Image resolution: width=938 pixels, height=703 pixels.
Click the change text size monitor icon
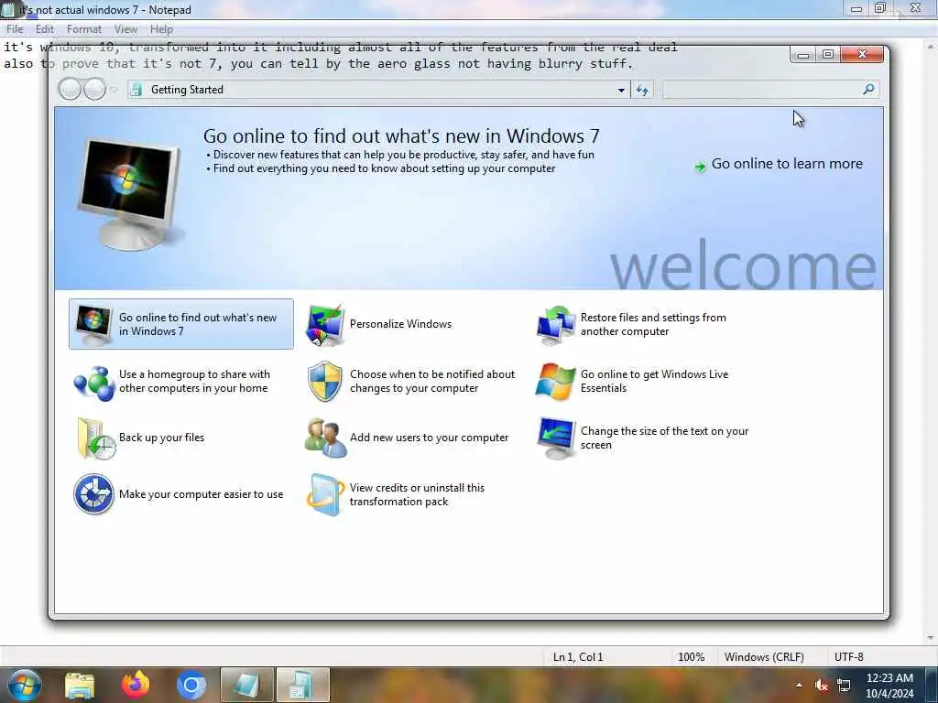(556, 438)
